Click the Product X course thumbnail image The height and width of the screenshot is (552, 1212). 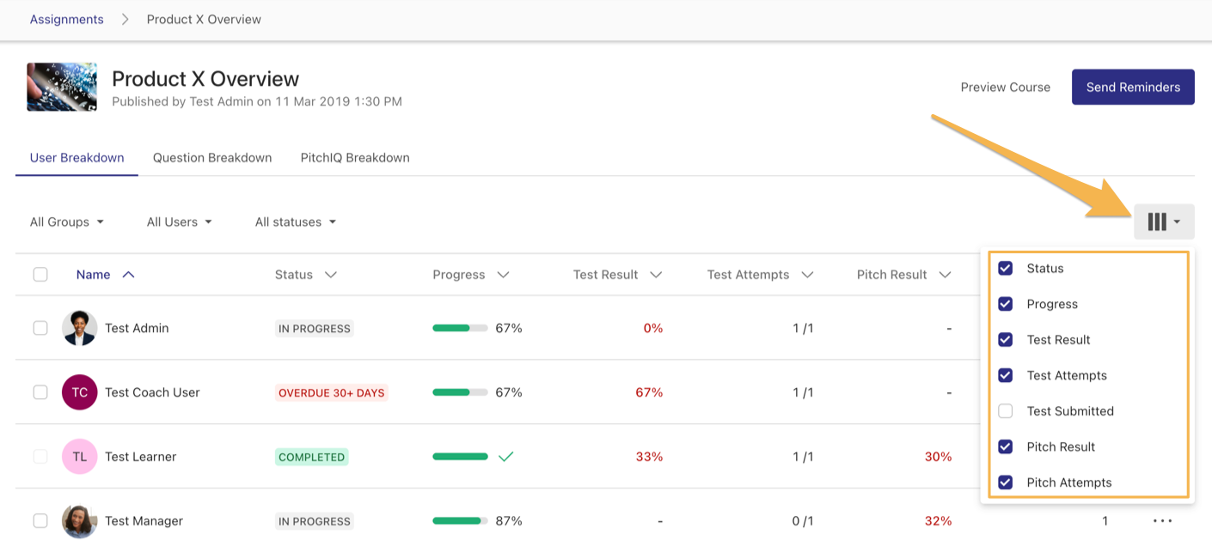(x=62, y=87)
